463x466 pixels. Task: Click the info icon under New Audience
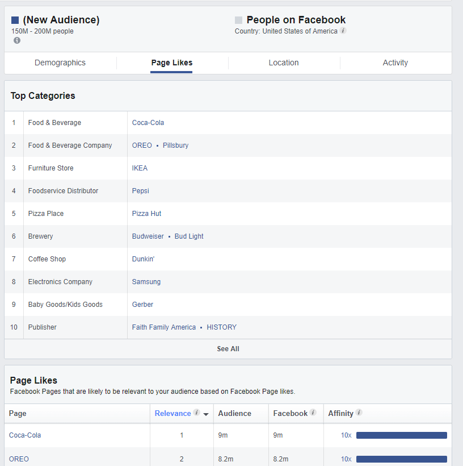click(x=17, y=40)
